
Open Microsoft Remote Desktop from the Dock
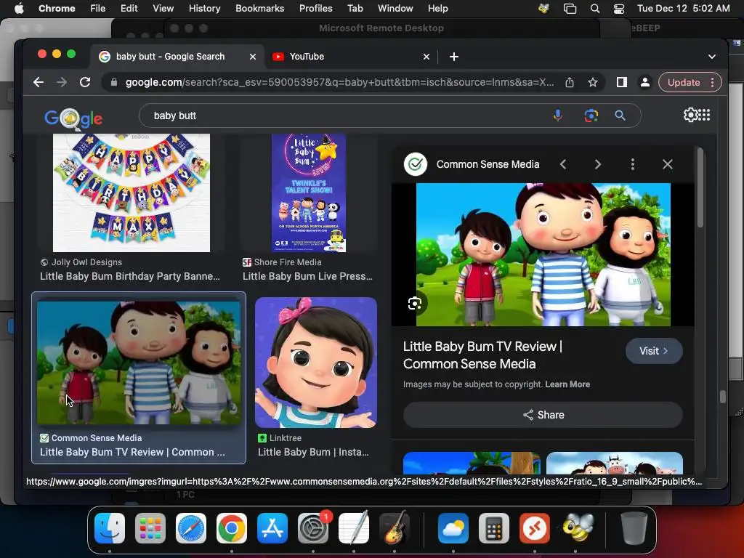click(535, 528)
